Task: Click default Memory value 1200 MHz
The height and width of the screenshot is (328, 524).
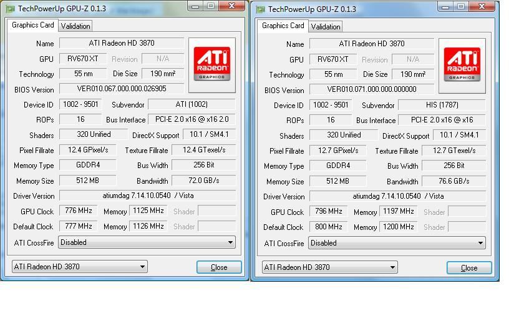Action: tap(399, 227)
